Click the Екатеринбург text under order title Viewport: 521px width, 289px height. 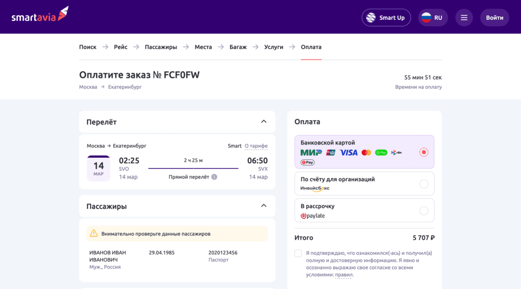pyautogui.click(x=125, y=87)
